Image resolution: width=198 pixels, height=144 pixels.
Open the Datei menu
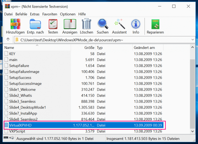9,14
